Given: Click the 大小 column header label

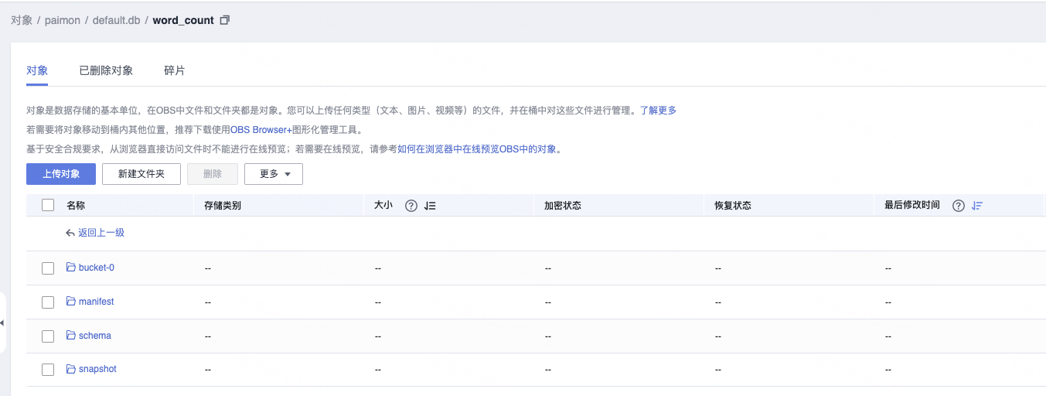Looking at the screenshot, I should [x=383, y=206].
